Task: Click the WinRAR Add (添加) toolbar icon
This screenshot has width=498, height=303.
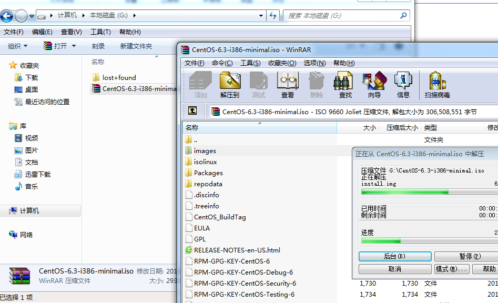Action: 200,85
